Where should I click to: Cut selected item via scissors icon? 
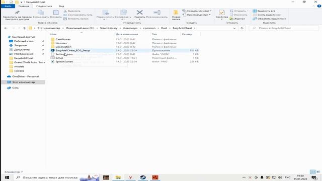click(x=72, y=11)
